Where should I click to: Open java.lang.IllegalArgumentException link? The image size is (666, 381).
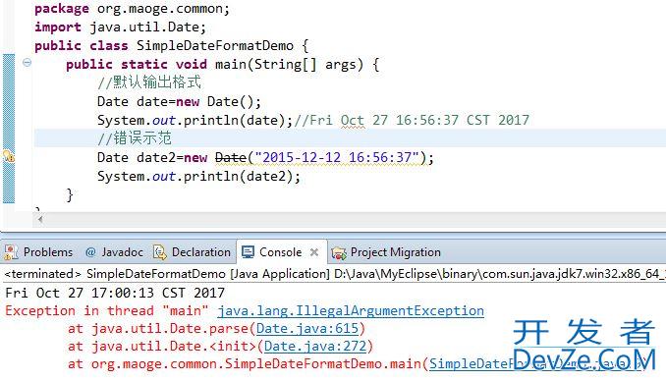[x=351, y=311]
